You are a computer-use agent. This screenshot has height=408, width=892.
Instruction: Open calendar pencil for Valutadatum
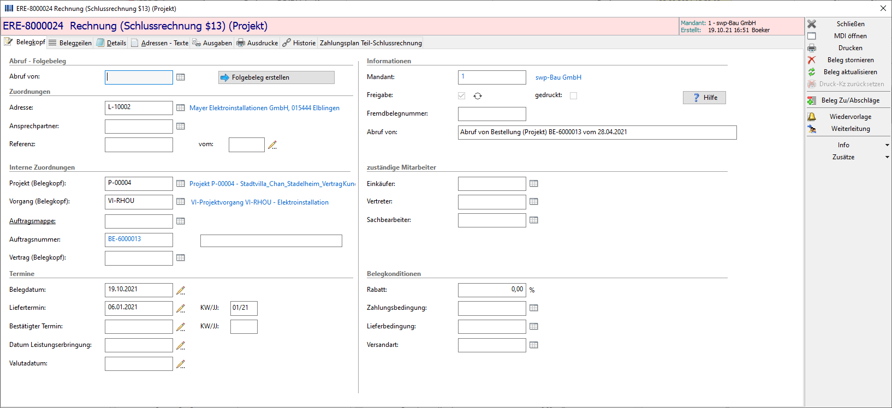click(x=181, y=364)
